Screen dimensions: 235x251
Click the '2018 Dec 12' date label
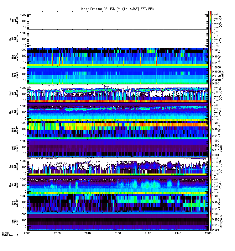tap(10, 235)
